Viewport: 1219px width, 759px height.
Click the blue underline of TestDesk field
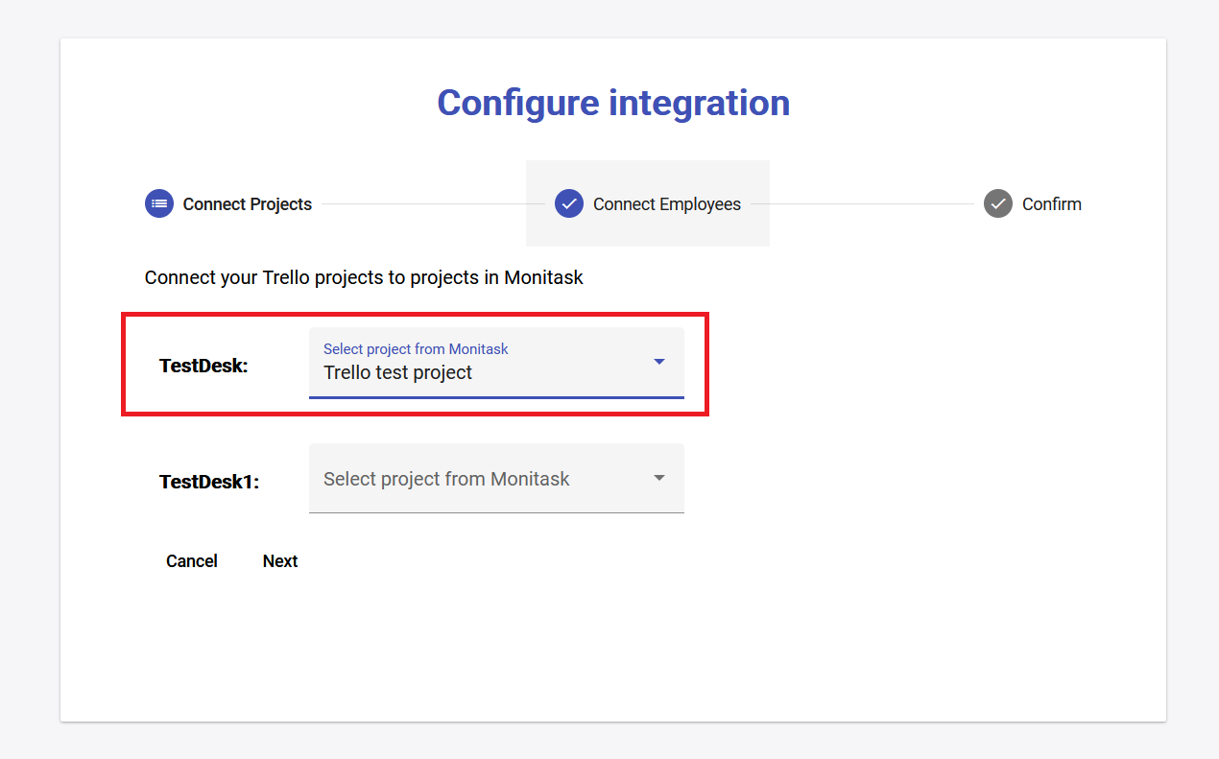coord(496,396)
